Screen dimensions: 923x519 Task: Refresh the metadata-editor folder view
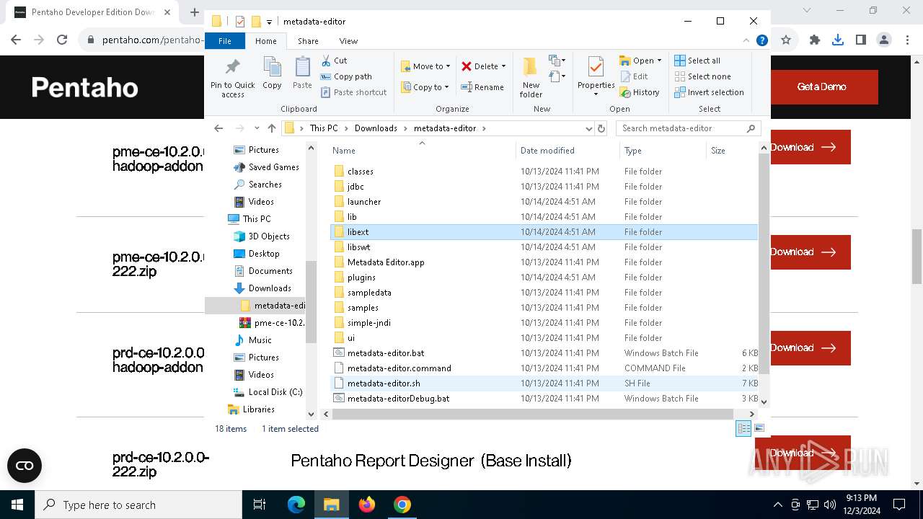[601, 128]
